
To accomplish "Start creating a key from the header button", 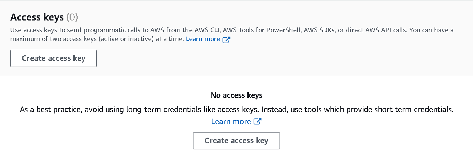I will pyautogui.click(x=53, y=59).
